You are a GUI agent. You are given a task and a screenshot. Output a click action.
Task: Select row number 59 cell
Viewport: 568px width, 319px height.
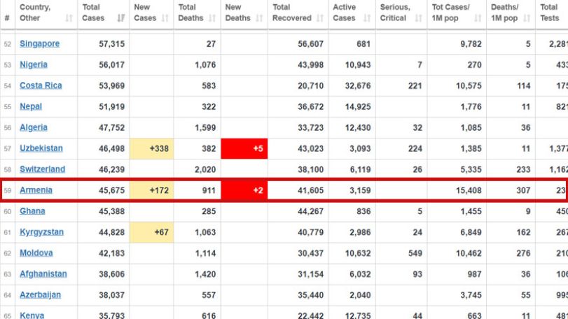[8, 190]
